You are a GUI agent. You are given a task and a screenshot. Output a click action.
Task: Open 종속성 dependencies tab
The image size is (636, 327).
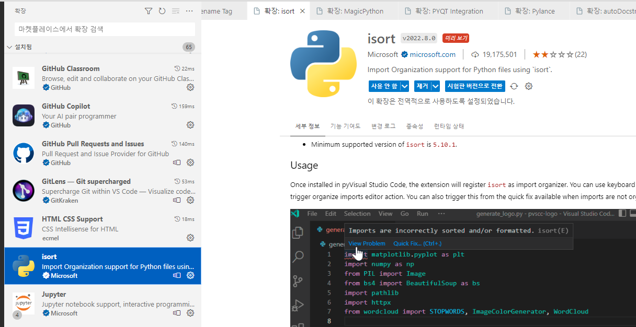coord(415,126)
